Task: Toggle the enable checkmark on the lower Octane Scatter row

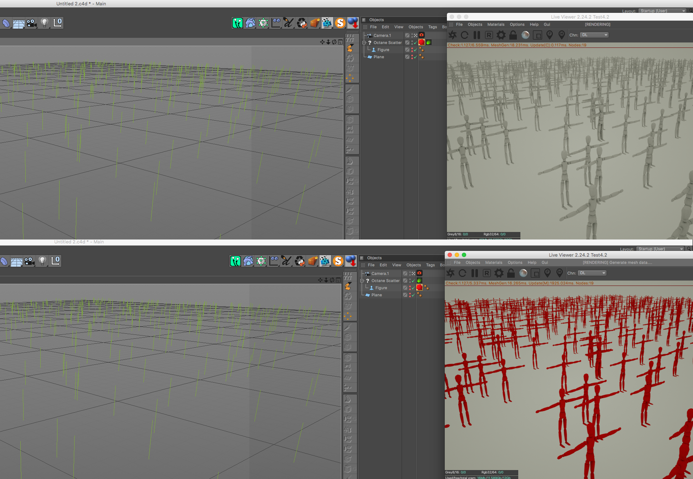Action: point(413,281)
